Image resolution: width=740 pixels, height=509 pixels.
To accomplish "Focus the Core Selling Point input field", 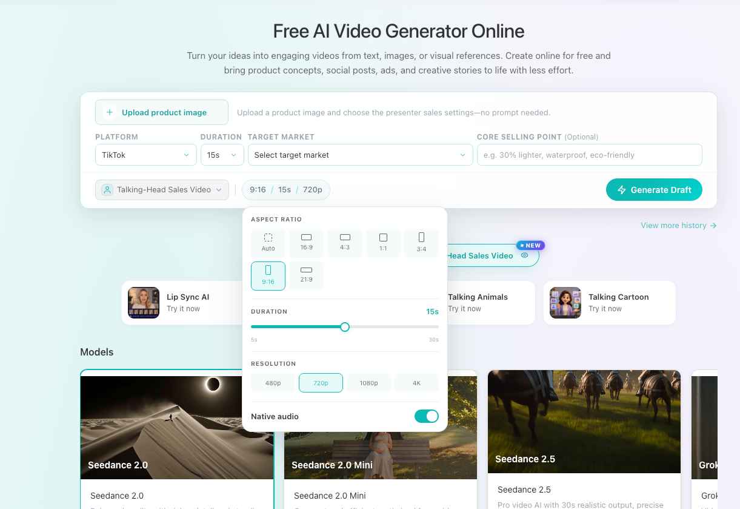I will pyautogui.click(x=589, y=155).
